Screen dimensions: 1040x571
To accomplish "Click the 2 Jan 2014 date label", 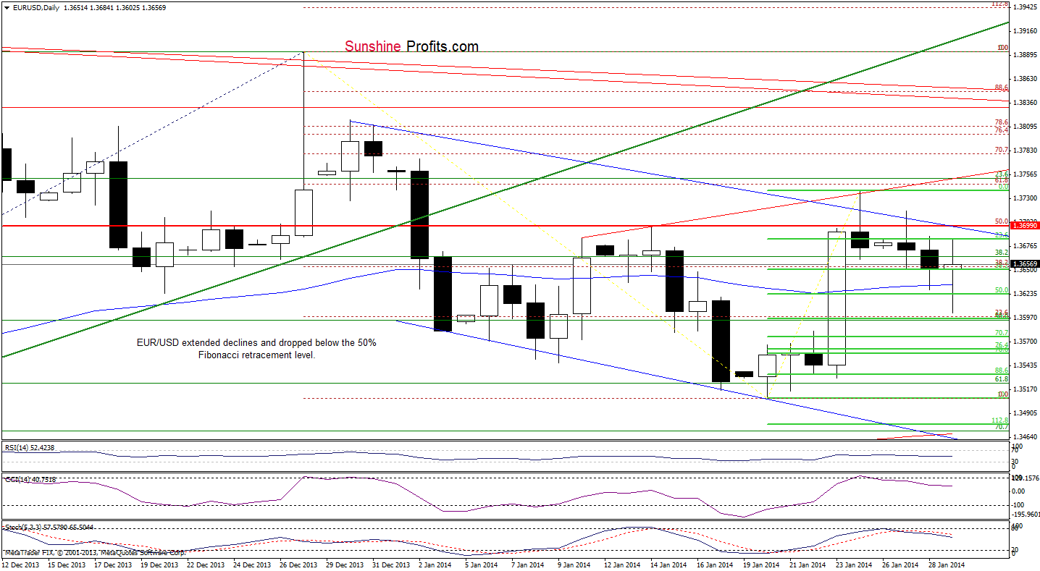I will point(435,564).
